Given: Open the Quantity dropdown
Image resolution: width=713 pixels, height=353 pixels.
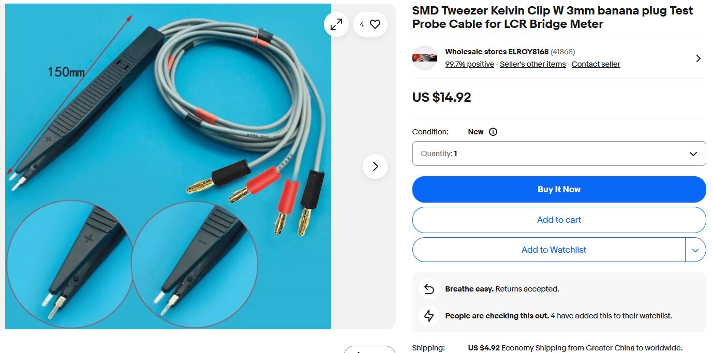Looking at the screenshot, I should coord(559,154).
